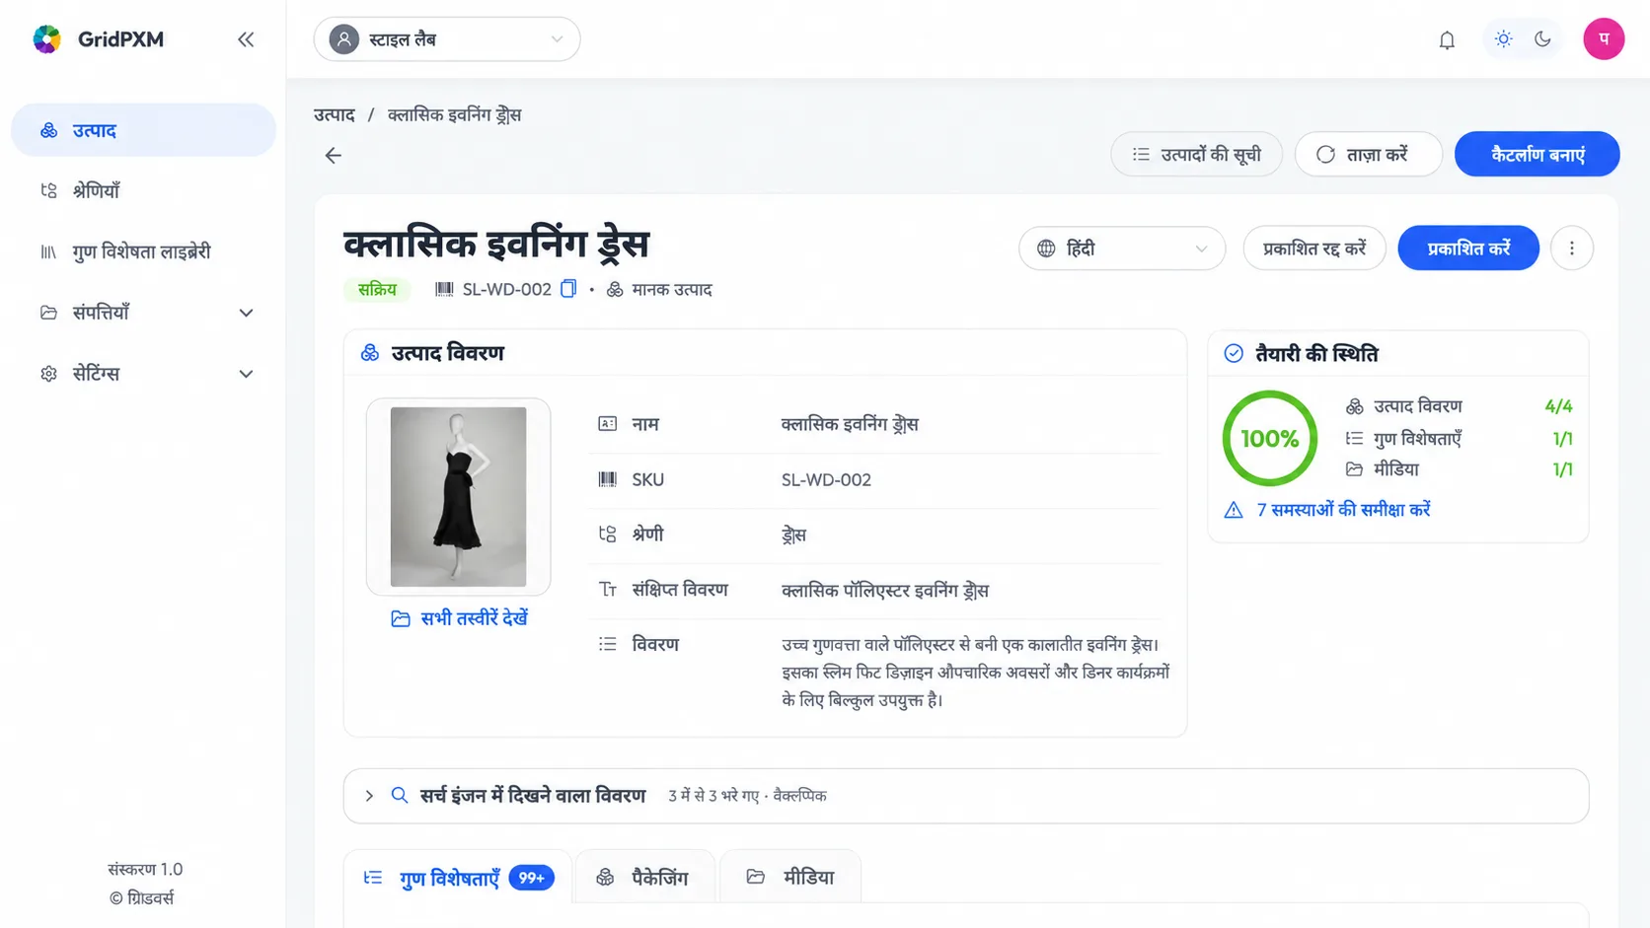Switch to the मीडिया tab
1650x928 pixels.
(x=790, y=878)
